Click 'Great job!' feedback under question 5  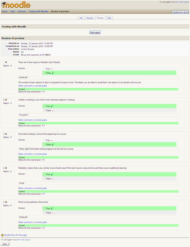(23, 217)
